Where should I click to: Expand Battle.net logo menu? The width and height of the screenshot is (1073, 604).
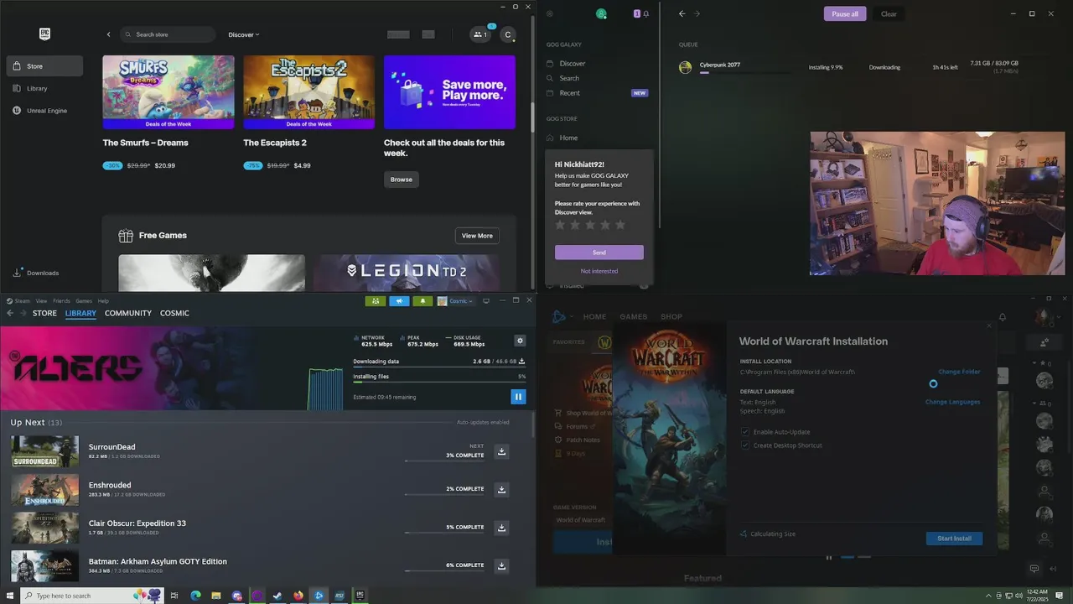(561, 317)
